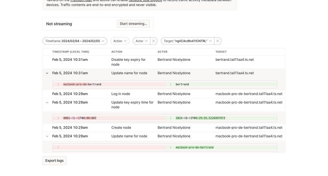The height and width of the screenshot is (176, 328).
Task: Clear the Target filter with X
Action: (218, 41)
